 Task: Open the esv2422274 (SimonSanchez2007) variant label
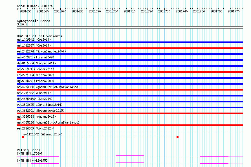coord(41,51)
